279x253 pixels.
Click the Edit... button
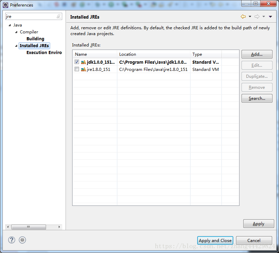[x=257, y=65]
